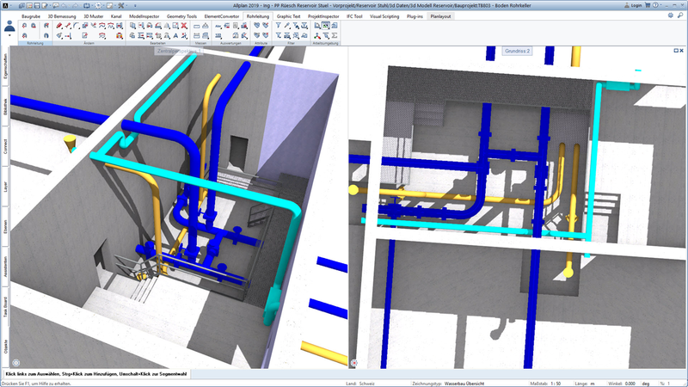This screenshot has height=387, width=688.
Task: Click the Grundriss 2 viewport label
Action: [x=518, y=52]
